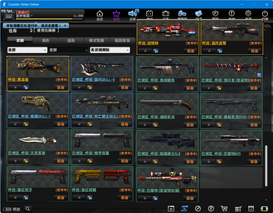Click the 888 emblem icon beside player name
Image resolution: width=273 pixels, height=213 pixels.
[9, 16]
